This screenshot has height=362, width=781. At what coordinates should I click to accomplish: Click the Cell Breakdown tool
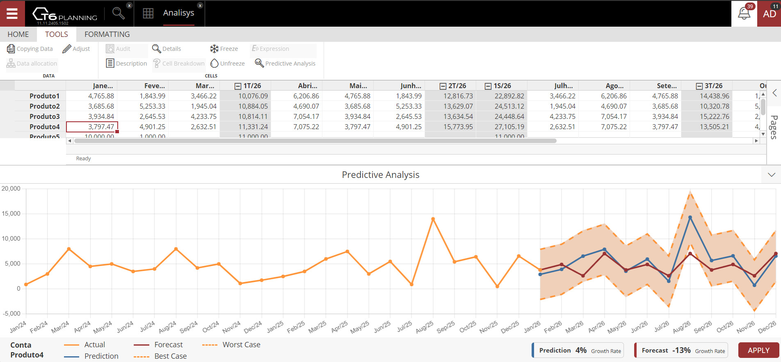tap(179, 64)
